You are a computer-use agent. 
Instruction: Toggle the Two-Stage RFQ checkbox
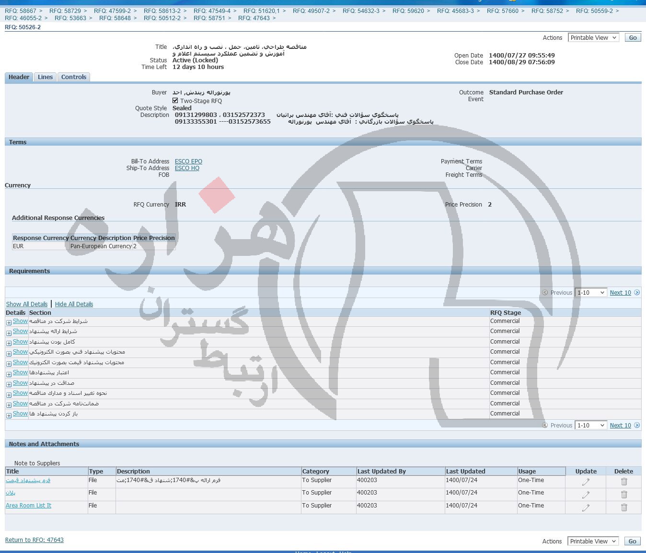tap(175, 101)
